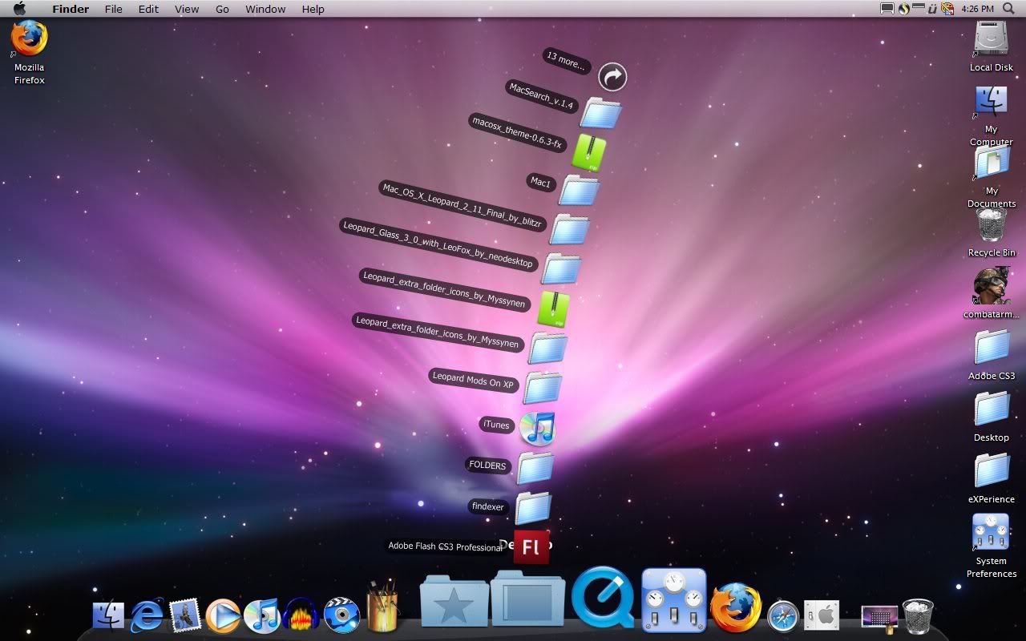Open Adobe Flash CS3 Professional item
Image resolution: width=1026 pixels, height=641 pixels.
coord(531,547)
